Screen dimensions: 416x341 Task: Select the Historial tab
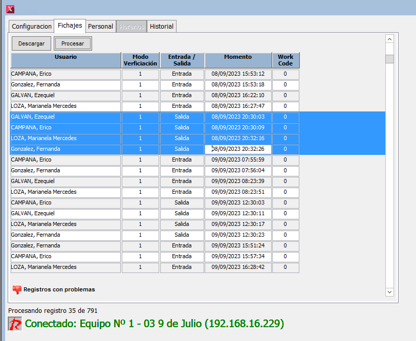tap(162, 27)
